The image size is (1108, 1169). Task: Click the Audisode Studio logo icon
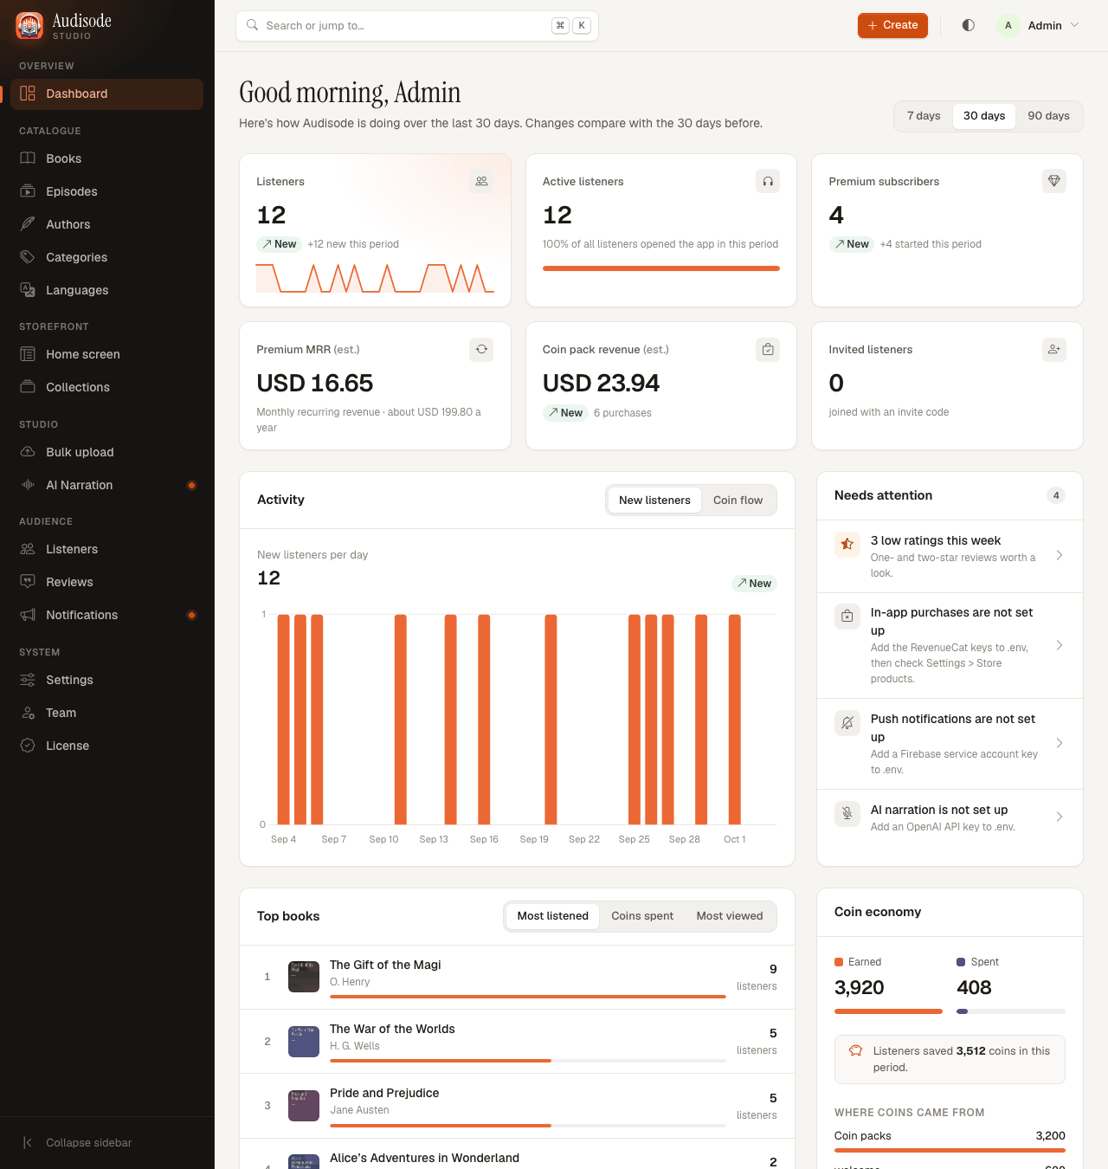(29, 26)
